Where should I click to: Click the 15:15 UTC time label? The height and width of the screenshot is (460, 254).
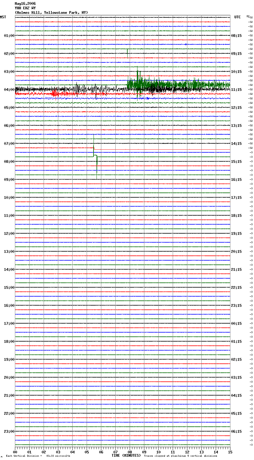(236, 162)
